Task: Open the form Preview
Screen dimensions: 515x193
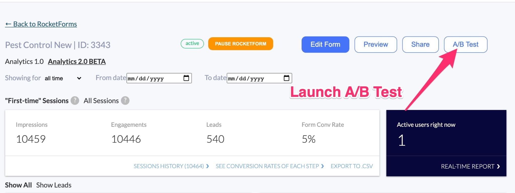Action: 375,45
